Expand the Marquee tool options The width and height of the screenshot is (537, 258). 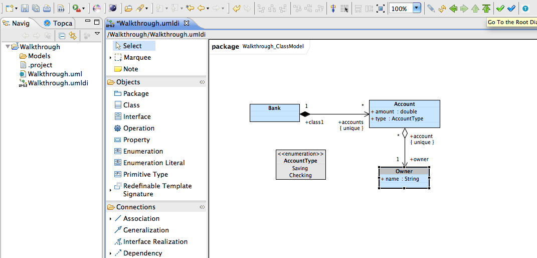(x=110, y=58)
